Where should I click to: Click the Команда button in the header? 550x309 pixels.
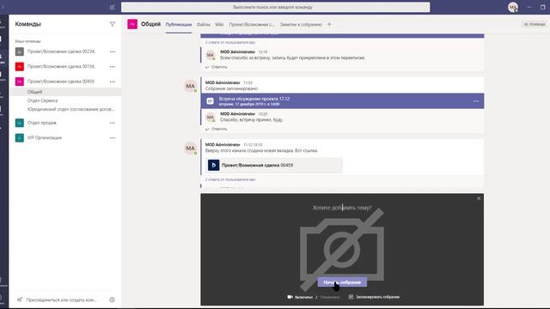(535, 24)
